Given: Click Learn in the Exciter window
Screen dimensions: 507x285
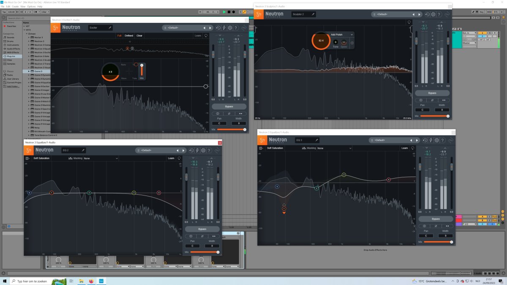Looking at the screenshot, I should pyautogui.click(x=198, y=35).
